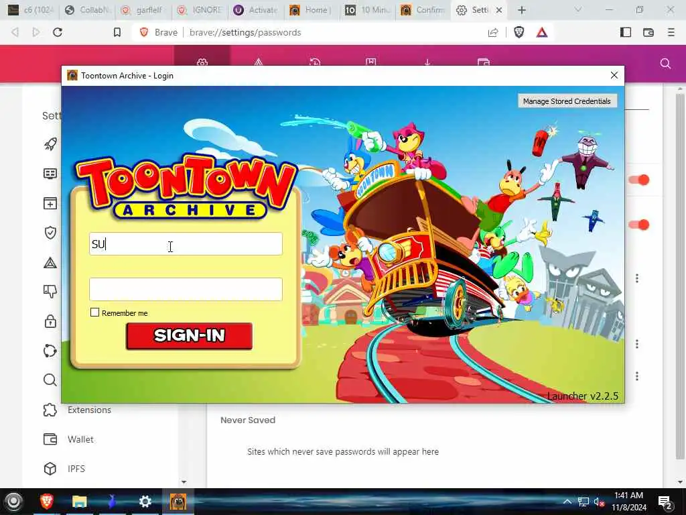Viewport: 686px width, 515px height.
Task: Switch to the 10 Minu tab
Action: pos(368,10)
